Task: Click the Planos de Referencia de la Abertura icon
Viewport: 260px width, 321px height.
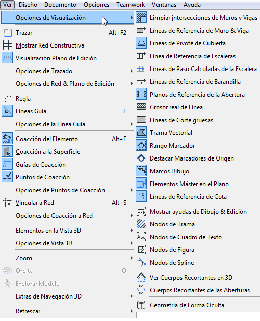Action: coord(141,94)
